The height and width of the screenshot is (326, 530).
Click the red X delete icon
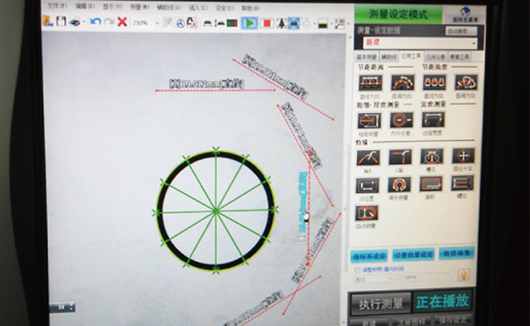(122, 22)
